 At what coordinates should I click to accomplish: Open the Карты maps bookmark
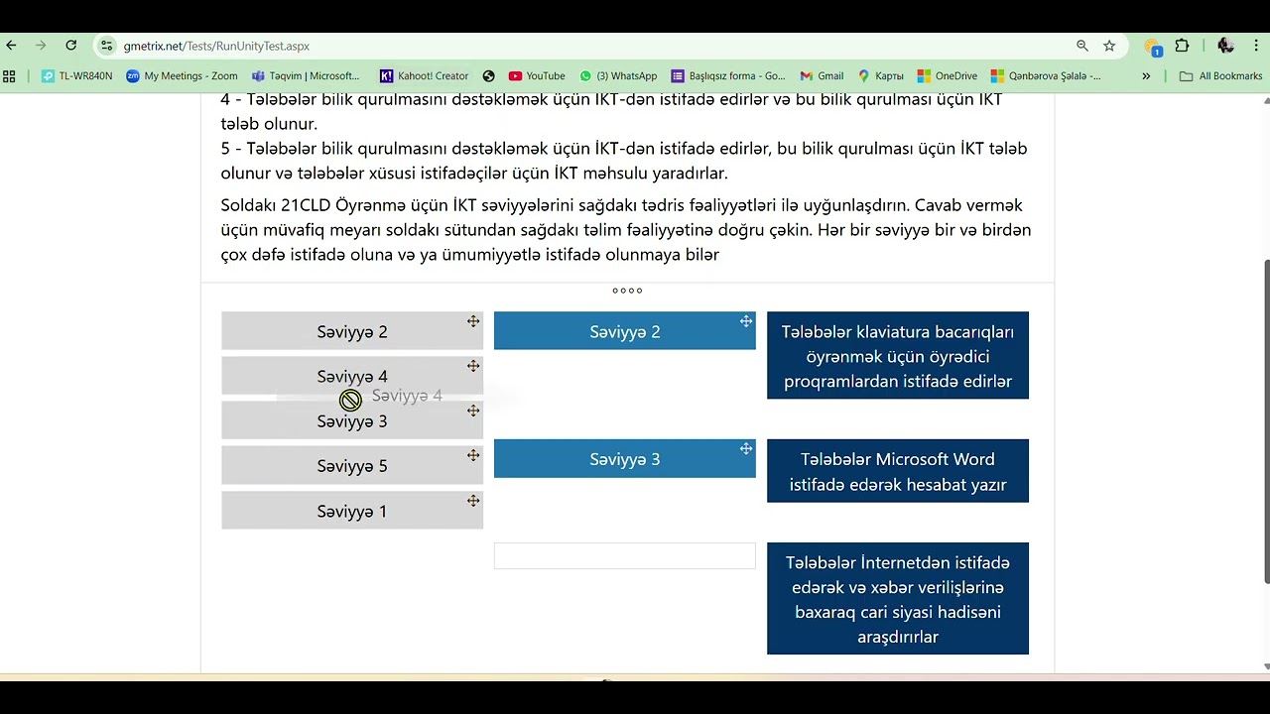pyautogui.click(x=881, y=75)
